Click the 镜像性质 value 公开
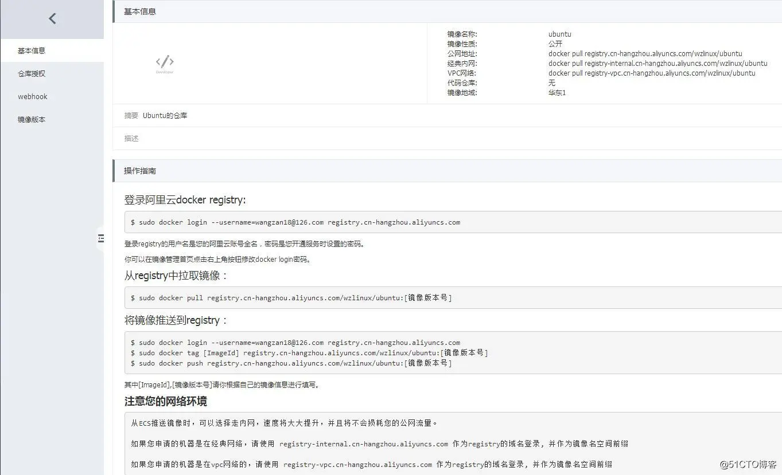Screen dimensions: 782x475 coord(555,44)
